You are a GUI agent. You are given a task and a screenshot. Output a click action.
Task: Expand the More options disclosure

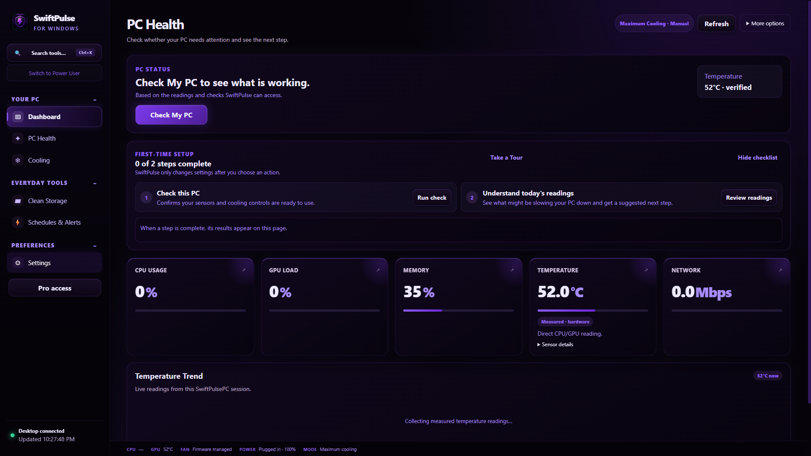765,24
